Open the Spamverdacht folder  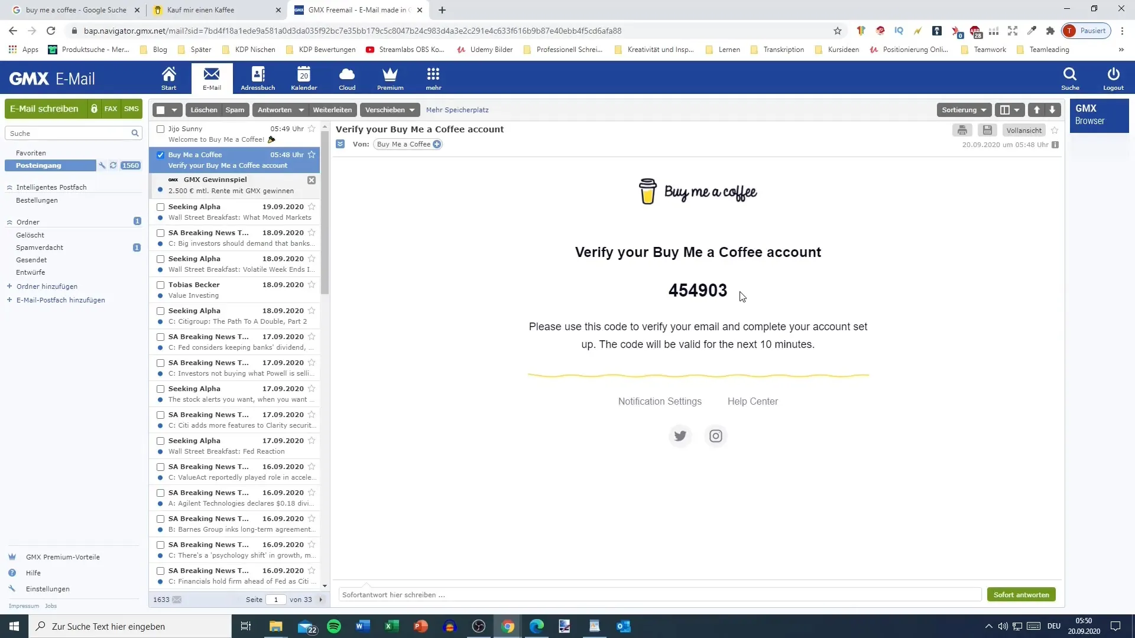tap(40, 248)
